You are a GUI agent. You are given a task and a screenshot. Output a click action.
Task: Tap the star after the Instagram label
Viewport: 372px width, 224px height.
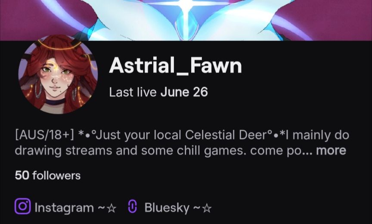pos(112,208)
